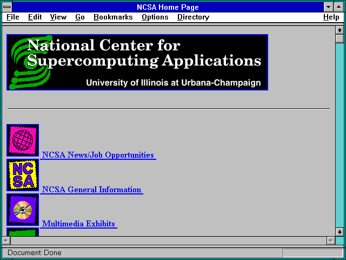Open the Bookmarks menu
Image resolution: width=346 pixels, height=260 pixels.
coord(113,17)
